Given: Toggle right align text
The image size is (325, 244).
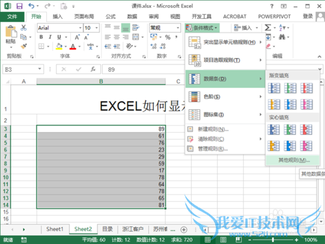Looking at the screenshot, I should (x=125, y=37).
